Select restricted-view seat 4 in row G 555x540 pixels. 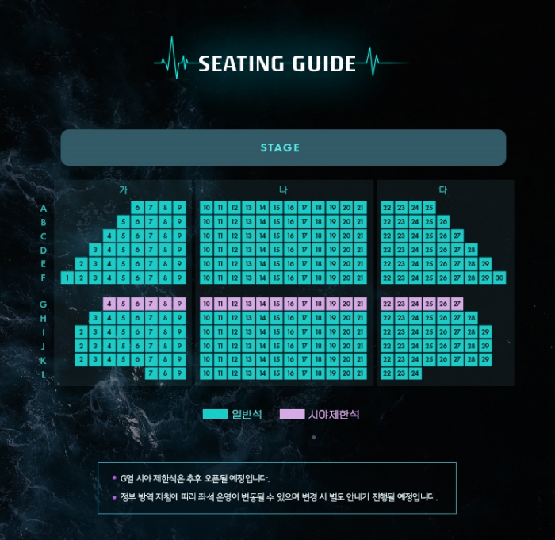pyautogui.click(x=109, y=304)
